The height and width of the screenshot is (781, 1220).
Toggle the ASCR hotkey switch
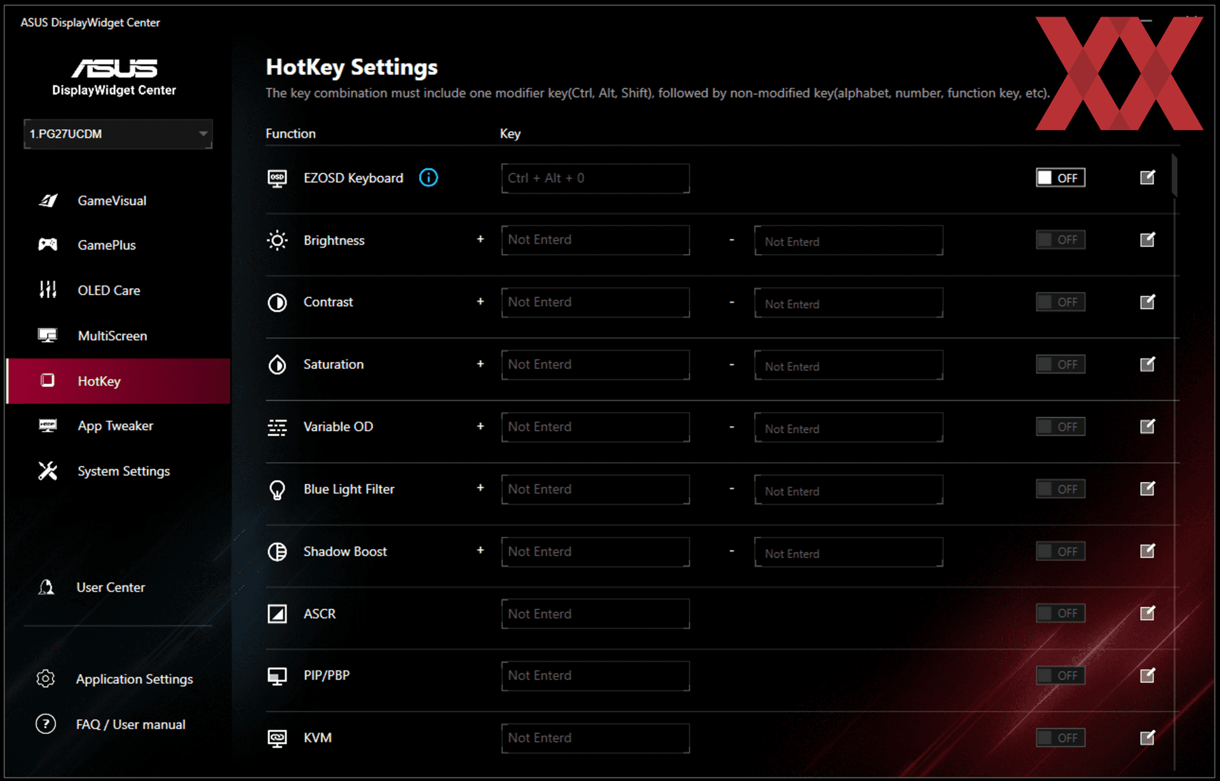(x=1061, y=613)
